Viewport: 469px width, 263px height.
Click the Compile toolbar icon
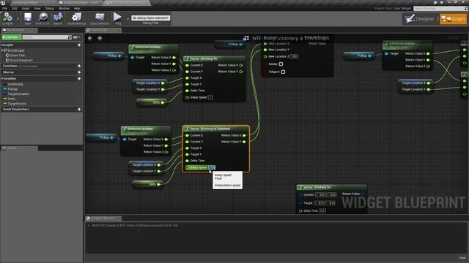tap(7, 18)
